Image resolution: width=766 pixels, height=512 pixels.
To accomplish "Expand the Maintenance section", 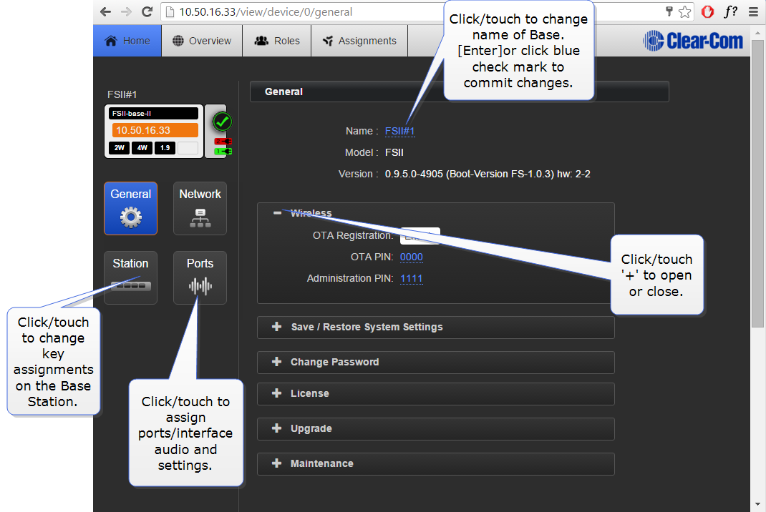I will tap(436, 463).
